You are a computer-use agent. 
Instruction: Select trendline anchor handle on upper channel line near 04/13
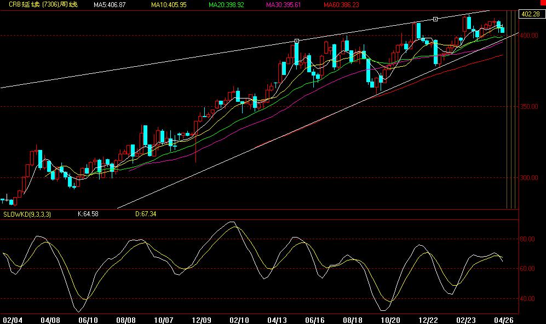coord(297,41)
